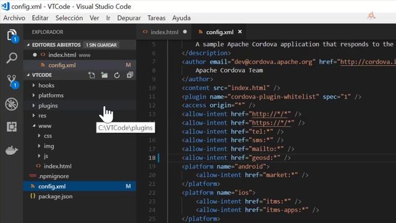Image resolution: width=396 pixels, height=223 pixels.
Task: Open the Source Control view icon
Action: [x=11, y=81]
